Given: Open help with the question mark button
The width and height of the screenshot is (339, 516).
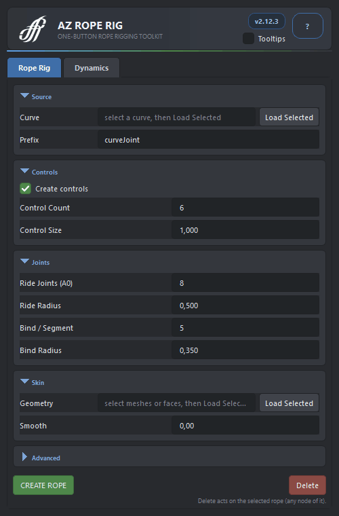Looking at the screenshot, I should [x=307, y=26].
